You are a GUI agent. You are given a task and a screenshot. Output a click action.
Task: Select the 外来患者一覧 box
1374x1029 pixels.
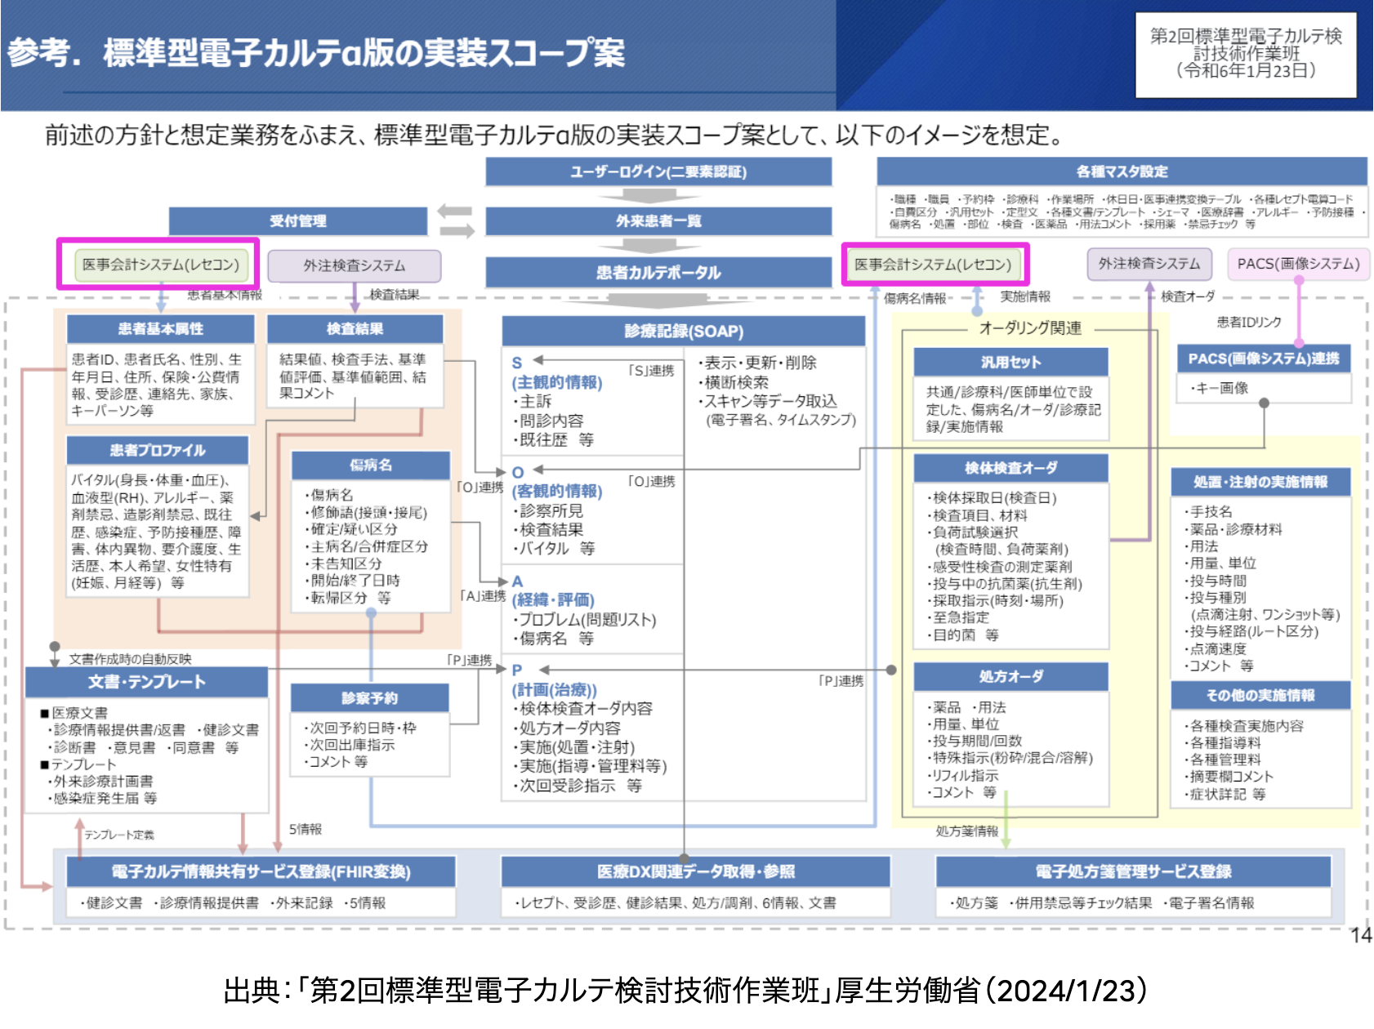pyautogui.click(x=658, y=221)
